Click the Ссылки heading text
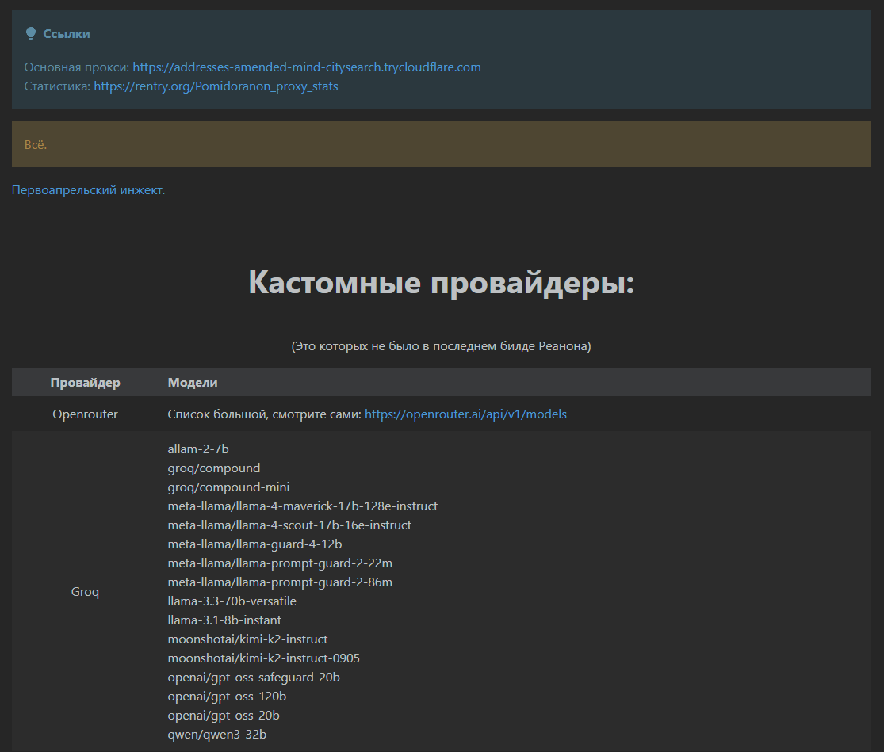Image resolution: width=884 pixels, height=752 pixels. (67, 34)
